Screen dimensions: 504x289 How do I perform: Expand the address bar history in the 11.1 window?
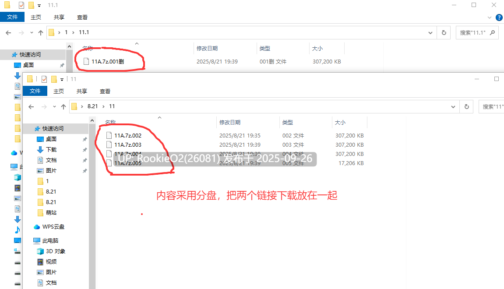click(x=430, y=33)
